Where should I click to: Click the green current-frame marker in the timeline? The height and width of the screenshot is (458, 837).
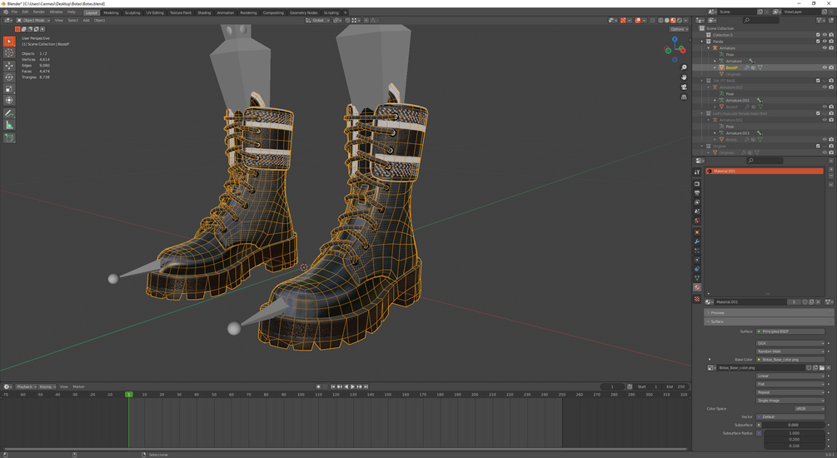click(128, 395)
